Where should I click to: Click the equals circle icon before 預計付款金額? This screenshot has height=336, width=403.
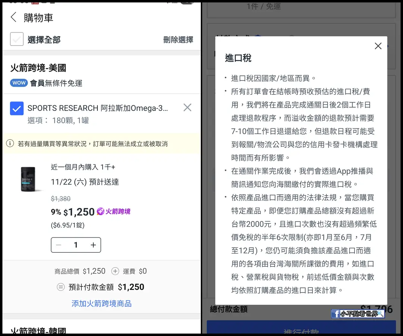point(61,287)
